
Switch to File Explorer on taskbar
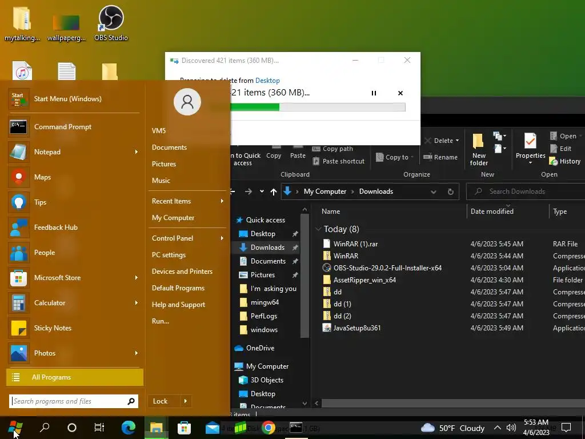[x=156, y=428]
